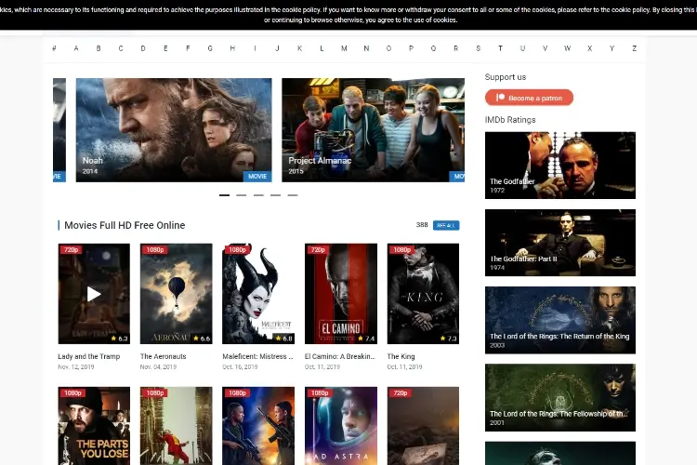Click the El Camino: A Breakin... title
Image resolution: width=697 pixels, height=465 pixels.
pos(340,356)
